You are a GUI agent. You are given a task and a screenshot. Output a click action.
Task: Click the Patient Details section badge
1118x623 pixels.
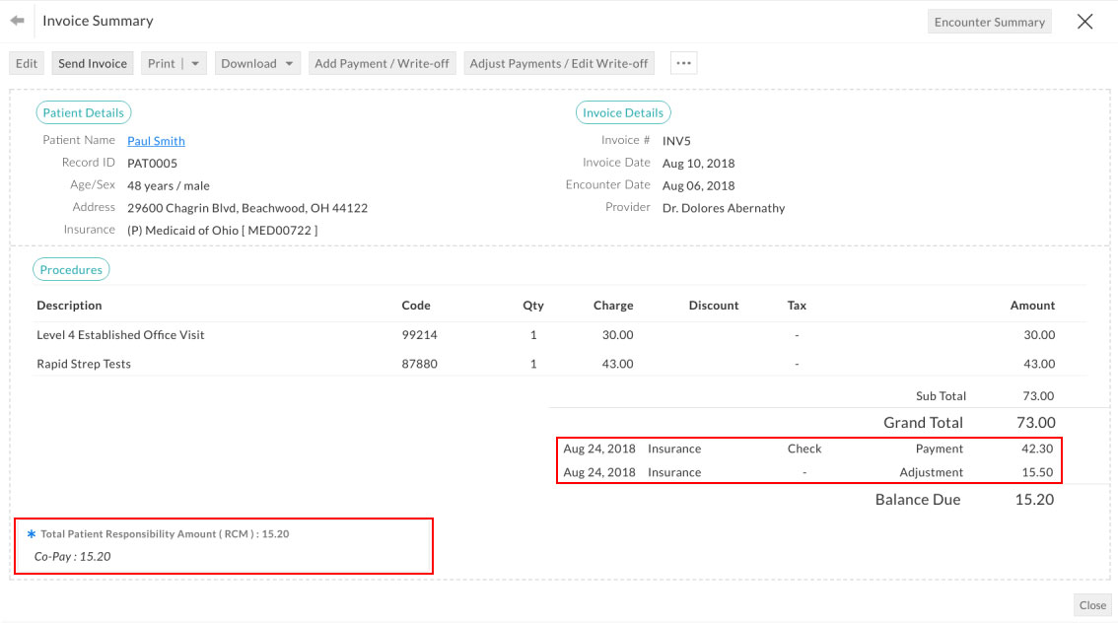click(83, 111)
